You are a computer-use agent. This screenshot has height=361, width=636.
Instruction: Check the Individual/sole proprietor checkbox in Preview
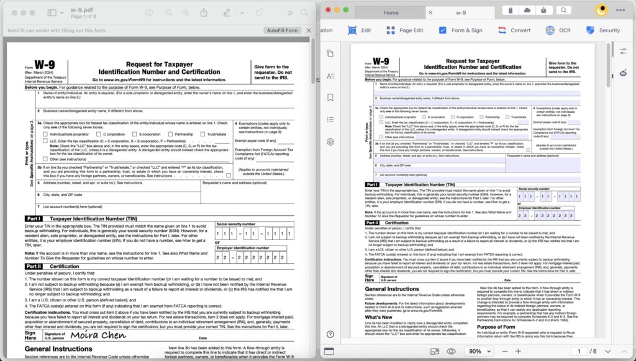click(x=45, y=134)
